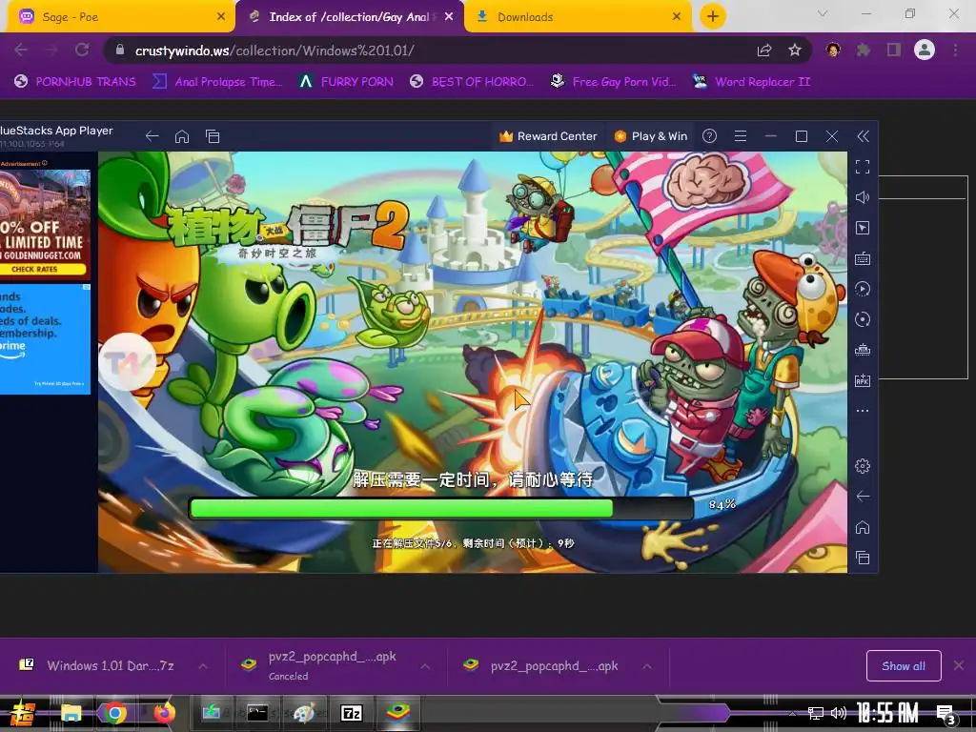Viewport: 976px width, 732px height.
Task: Open a new tab with plus button
Action: (713, 16)
